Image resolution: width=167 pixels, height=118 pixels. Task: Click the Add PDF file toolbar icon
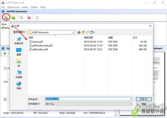6,18
